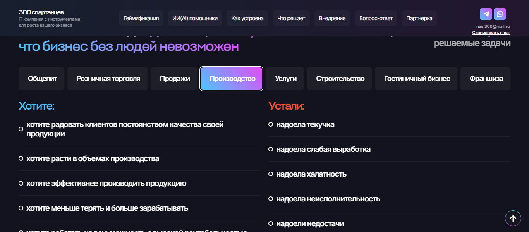This screenshot has height=232, width=529.
Task: Open the "Вопрос-ответ" nav item
Action: [x=376, y=18]
